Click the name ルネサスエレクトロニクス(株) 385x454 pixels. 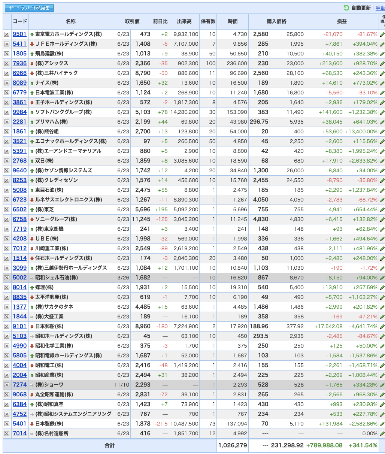point(69,200)
